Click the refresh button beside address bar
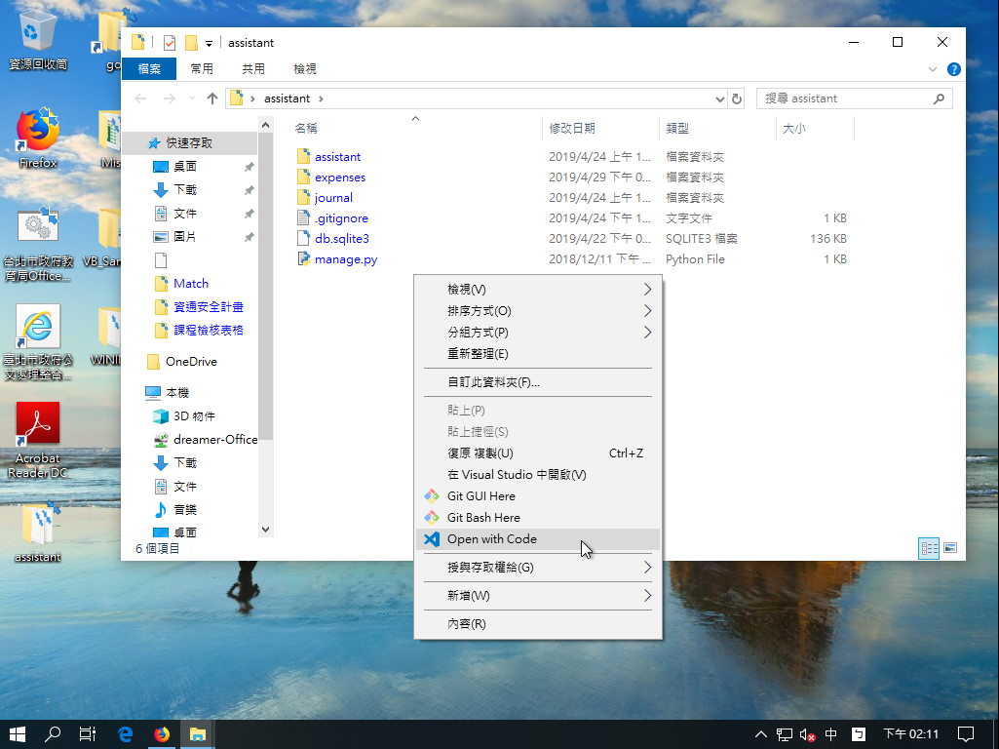The height and width of the screenshot is (749, 999). pos(737,99)
